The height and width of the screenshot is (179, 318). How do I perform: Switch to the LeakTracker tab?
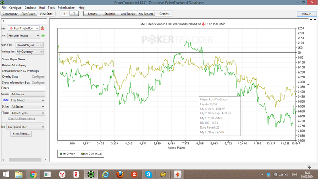(x=128, y=14)
